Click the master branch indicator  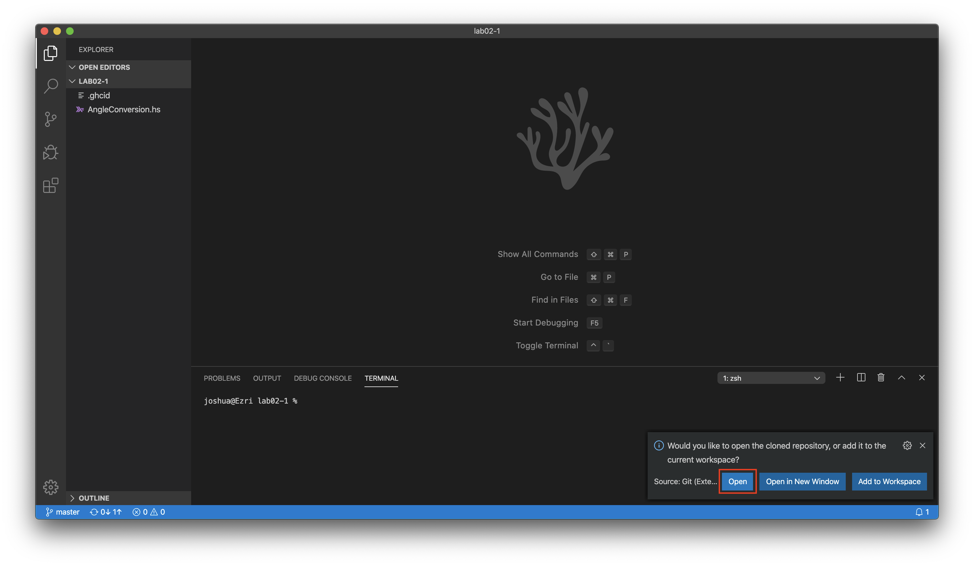[x=63, y=512]
